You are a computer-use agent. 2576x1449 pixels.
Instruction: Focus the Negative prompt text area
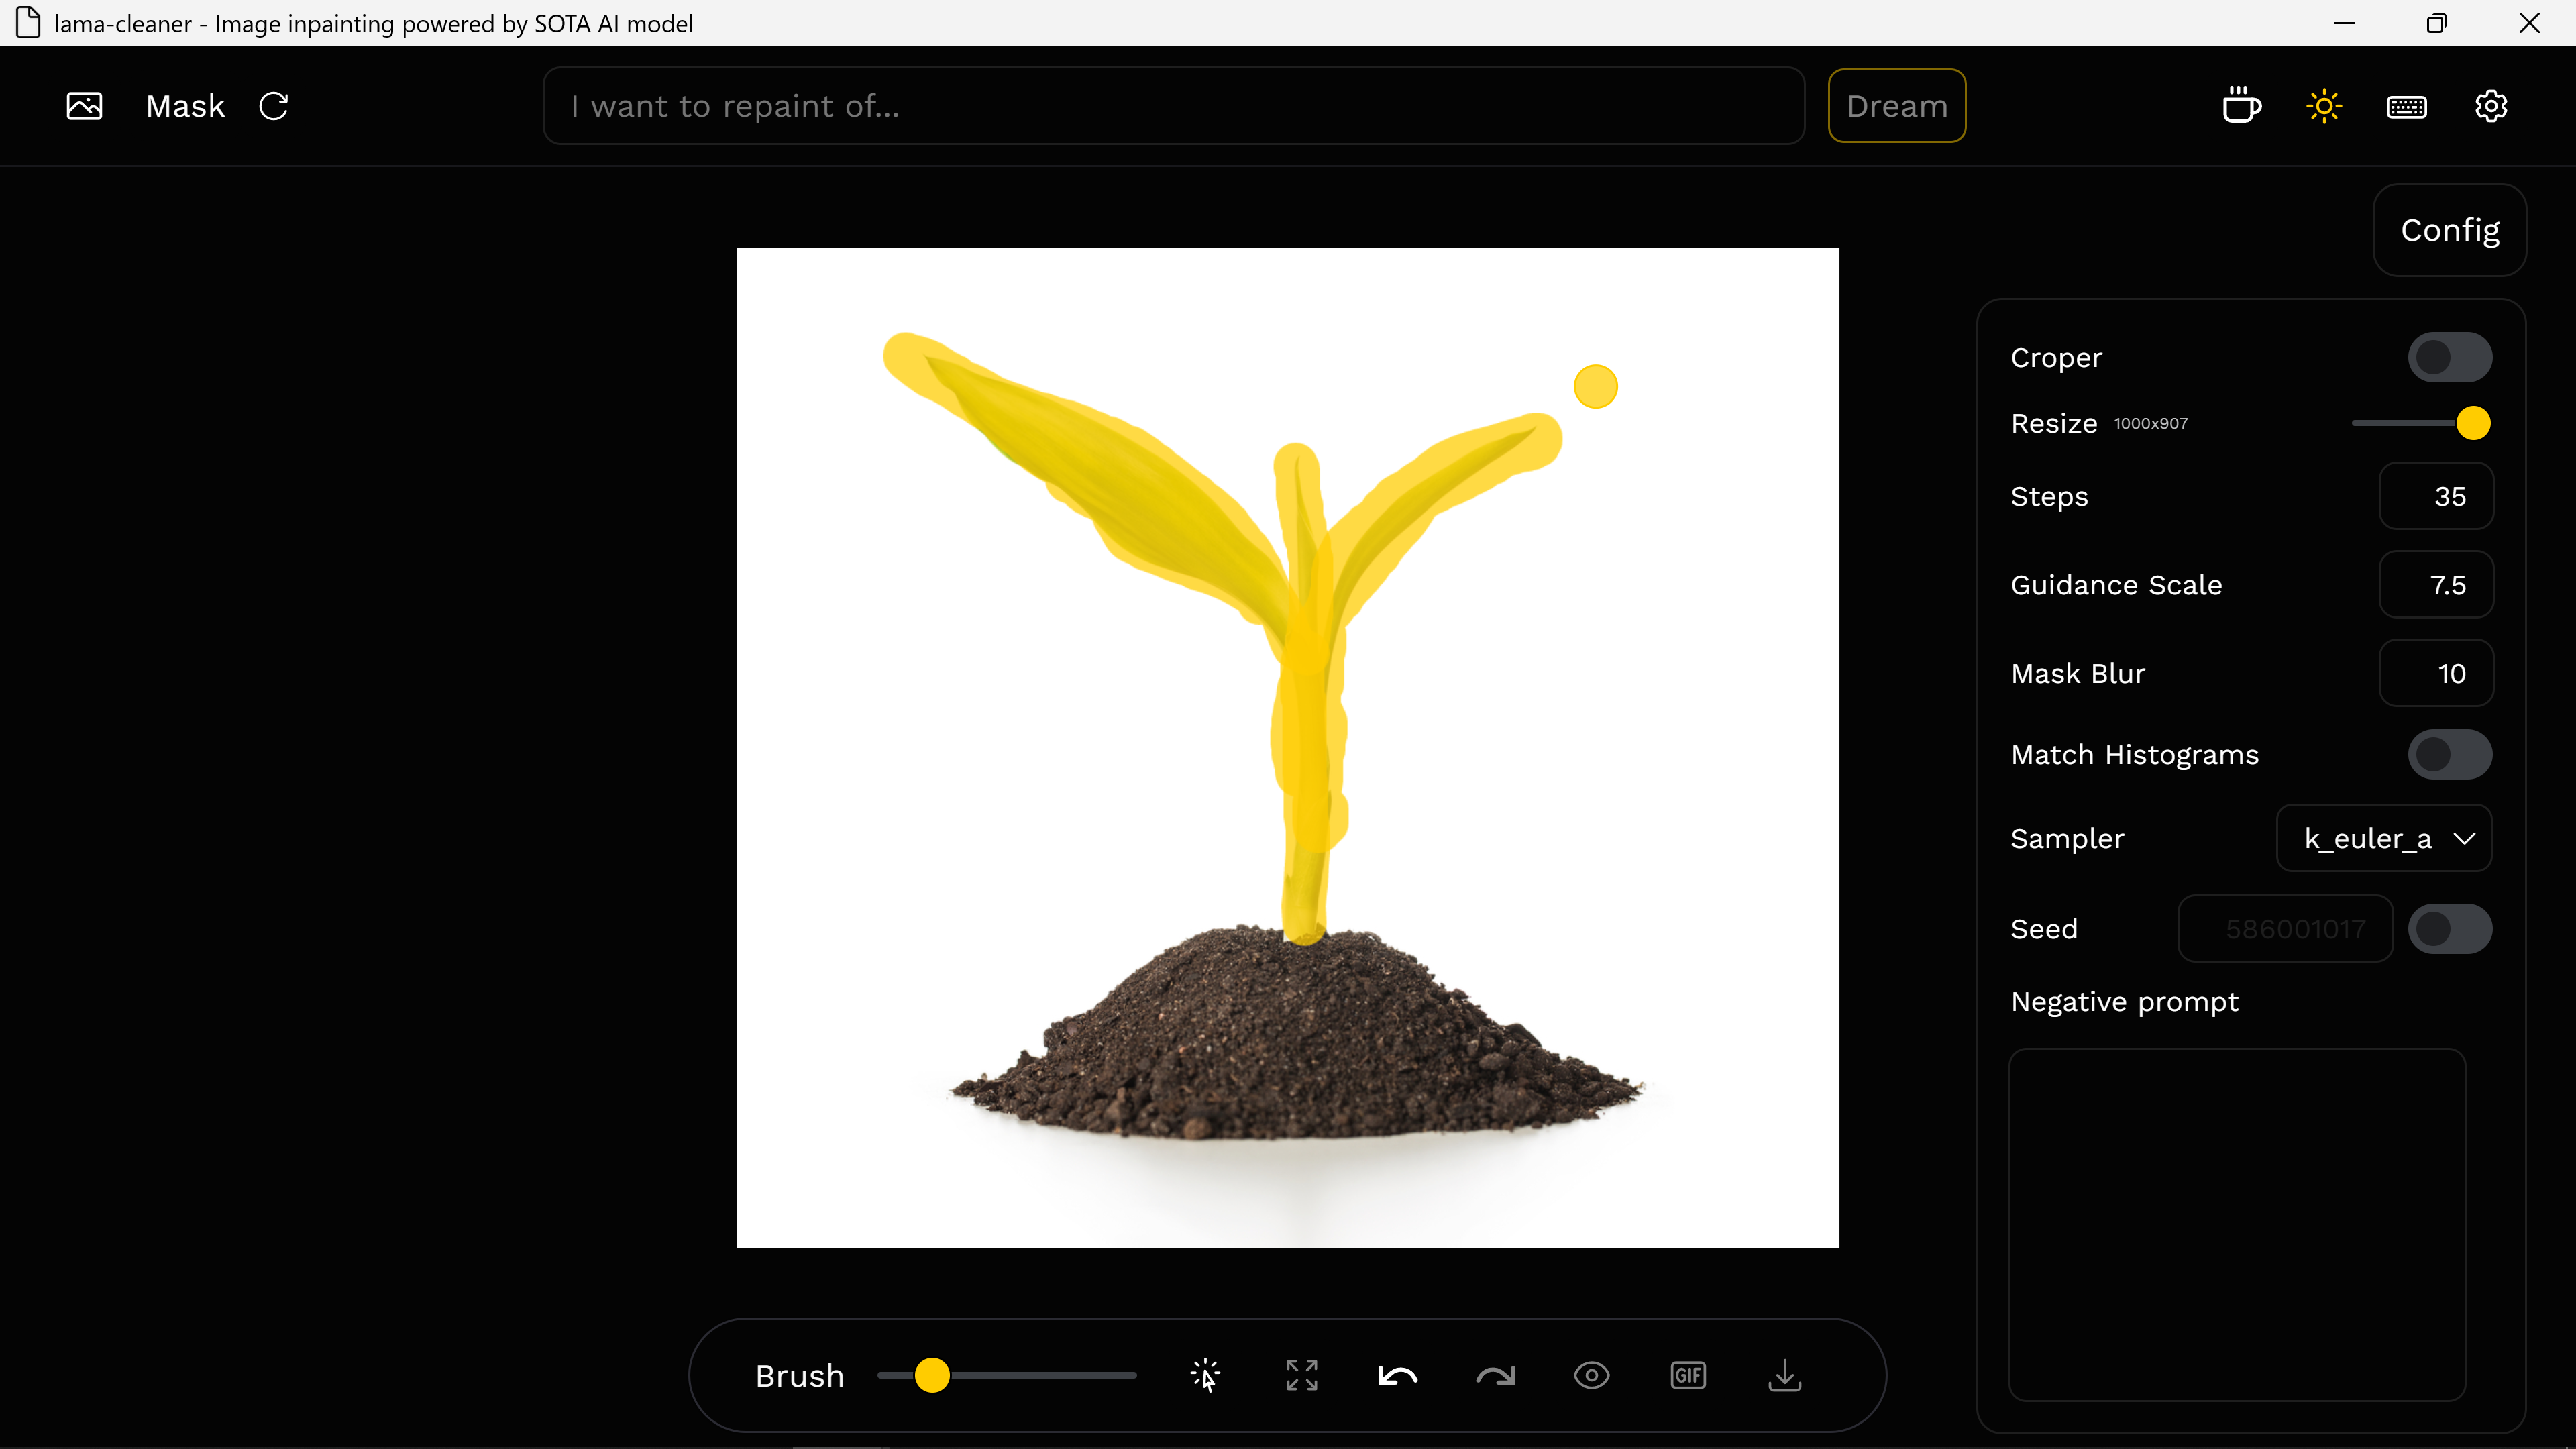click(2237, 1224)
